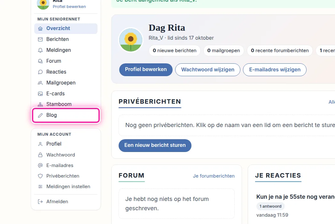Click the 1 antwoord badge

[270, 206]
